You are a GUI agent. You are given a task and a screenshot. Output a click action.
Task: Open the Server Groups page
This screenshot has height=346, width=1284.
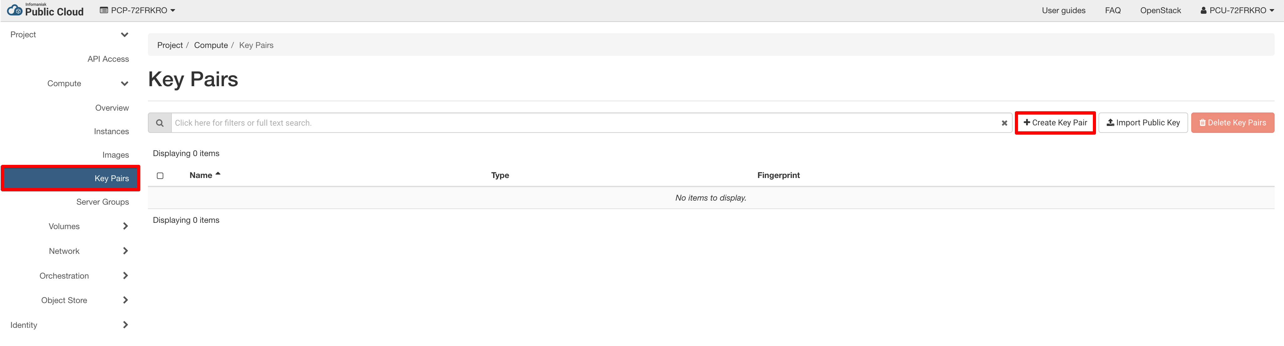click(103, 202)
